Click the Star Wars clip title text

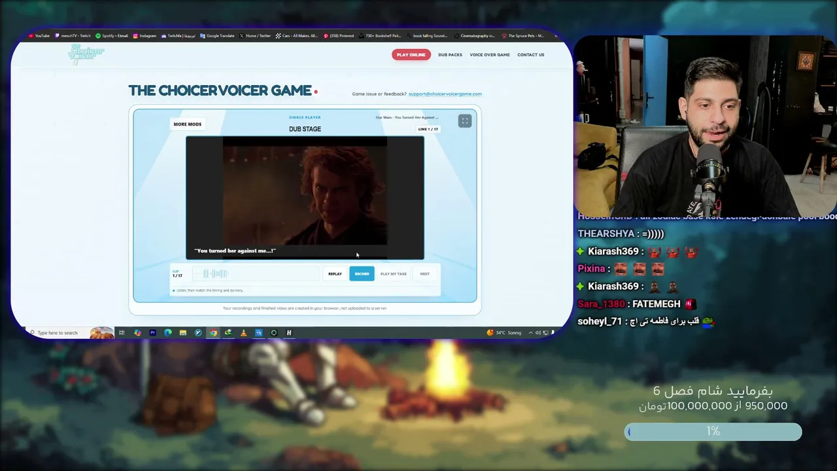407,117
